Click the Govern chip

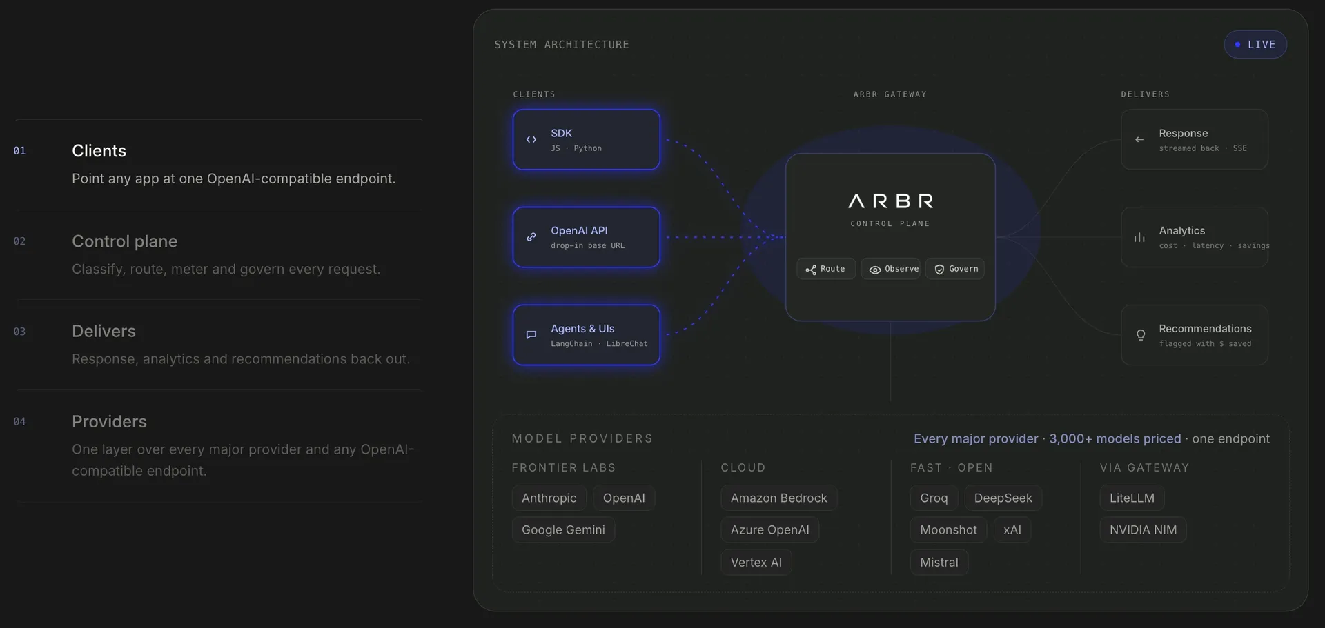pyautogui.click(x=955, y=269)
